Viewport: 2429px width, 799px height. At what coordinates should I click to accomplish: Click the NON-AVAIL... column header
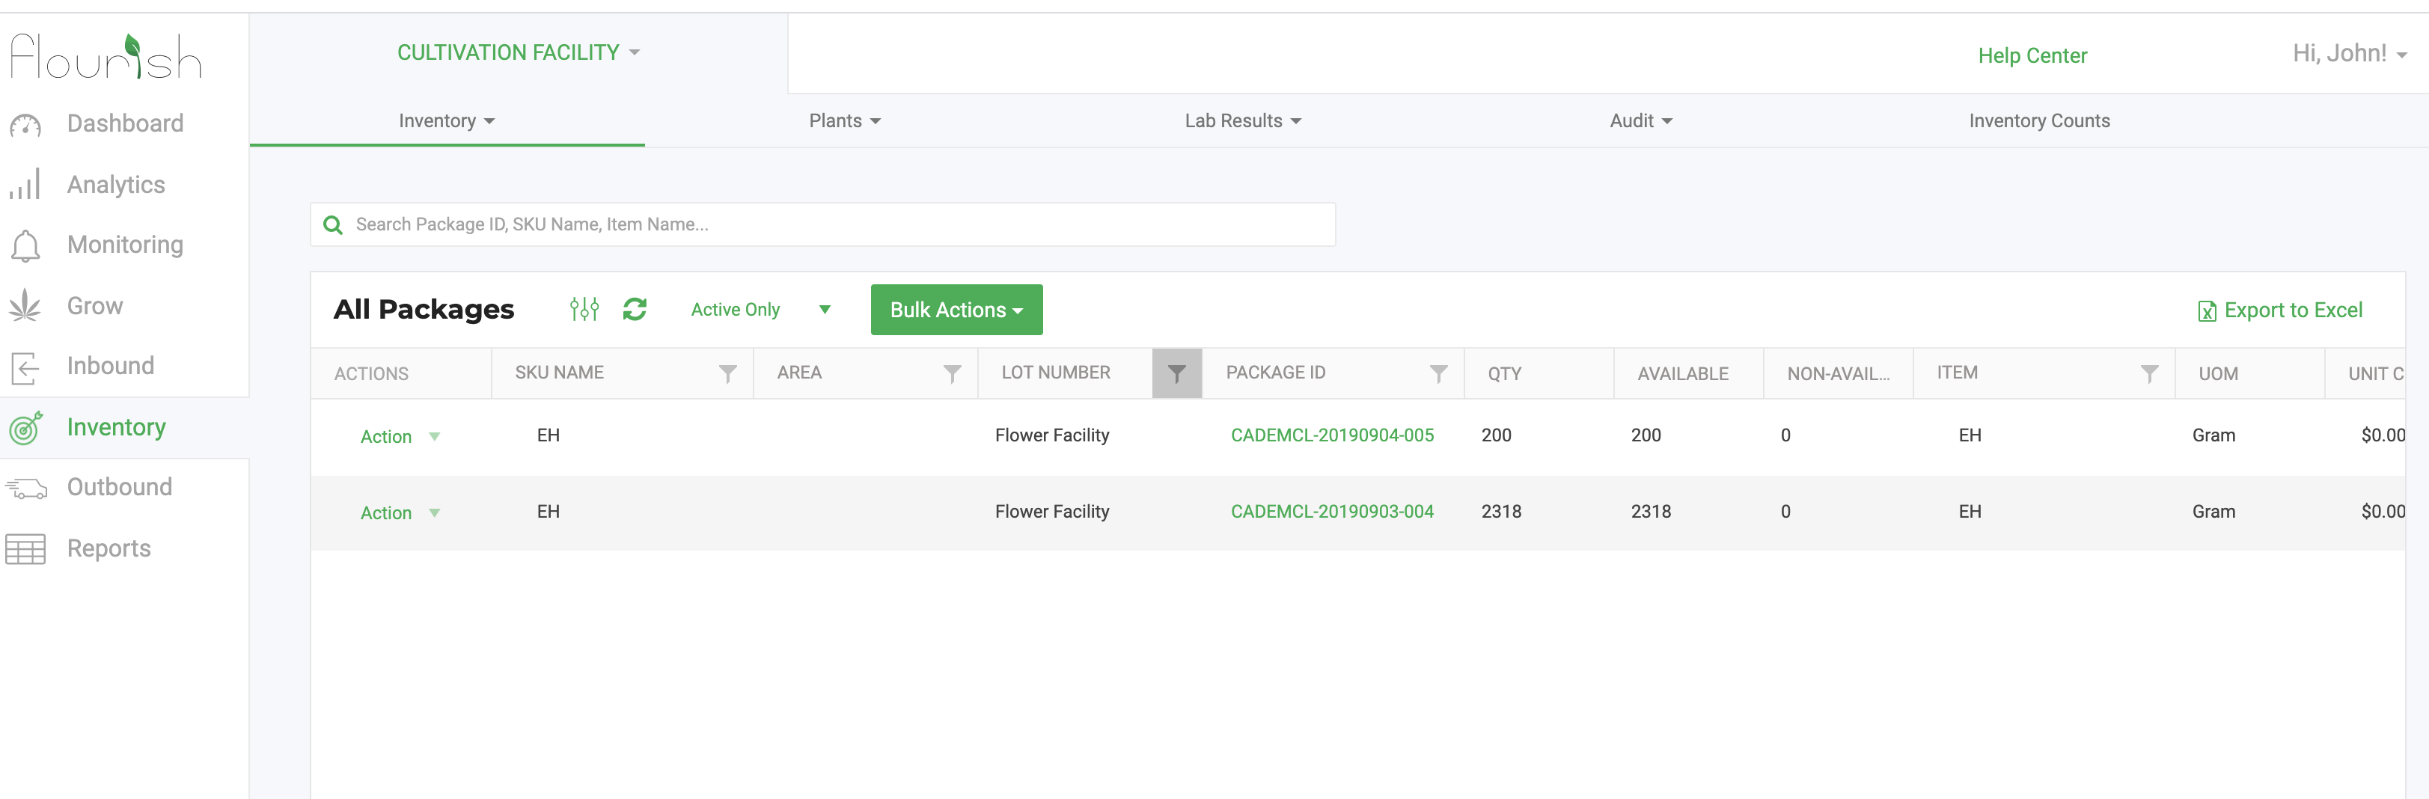point(1838,374)
